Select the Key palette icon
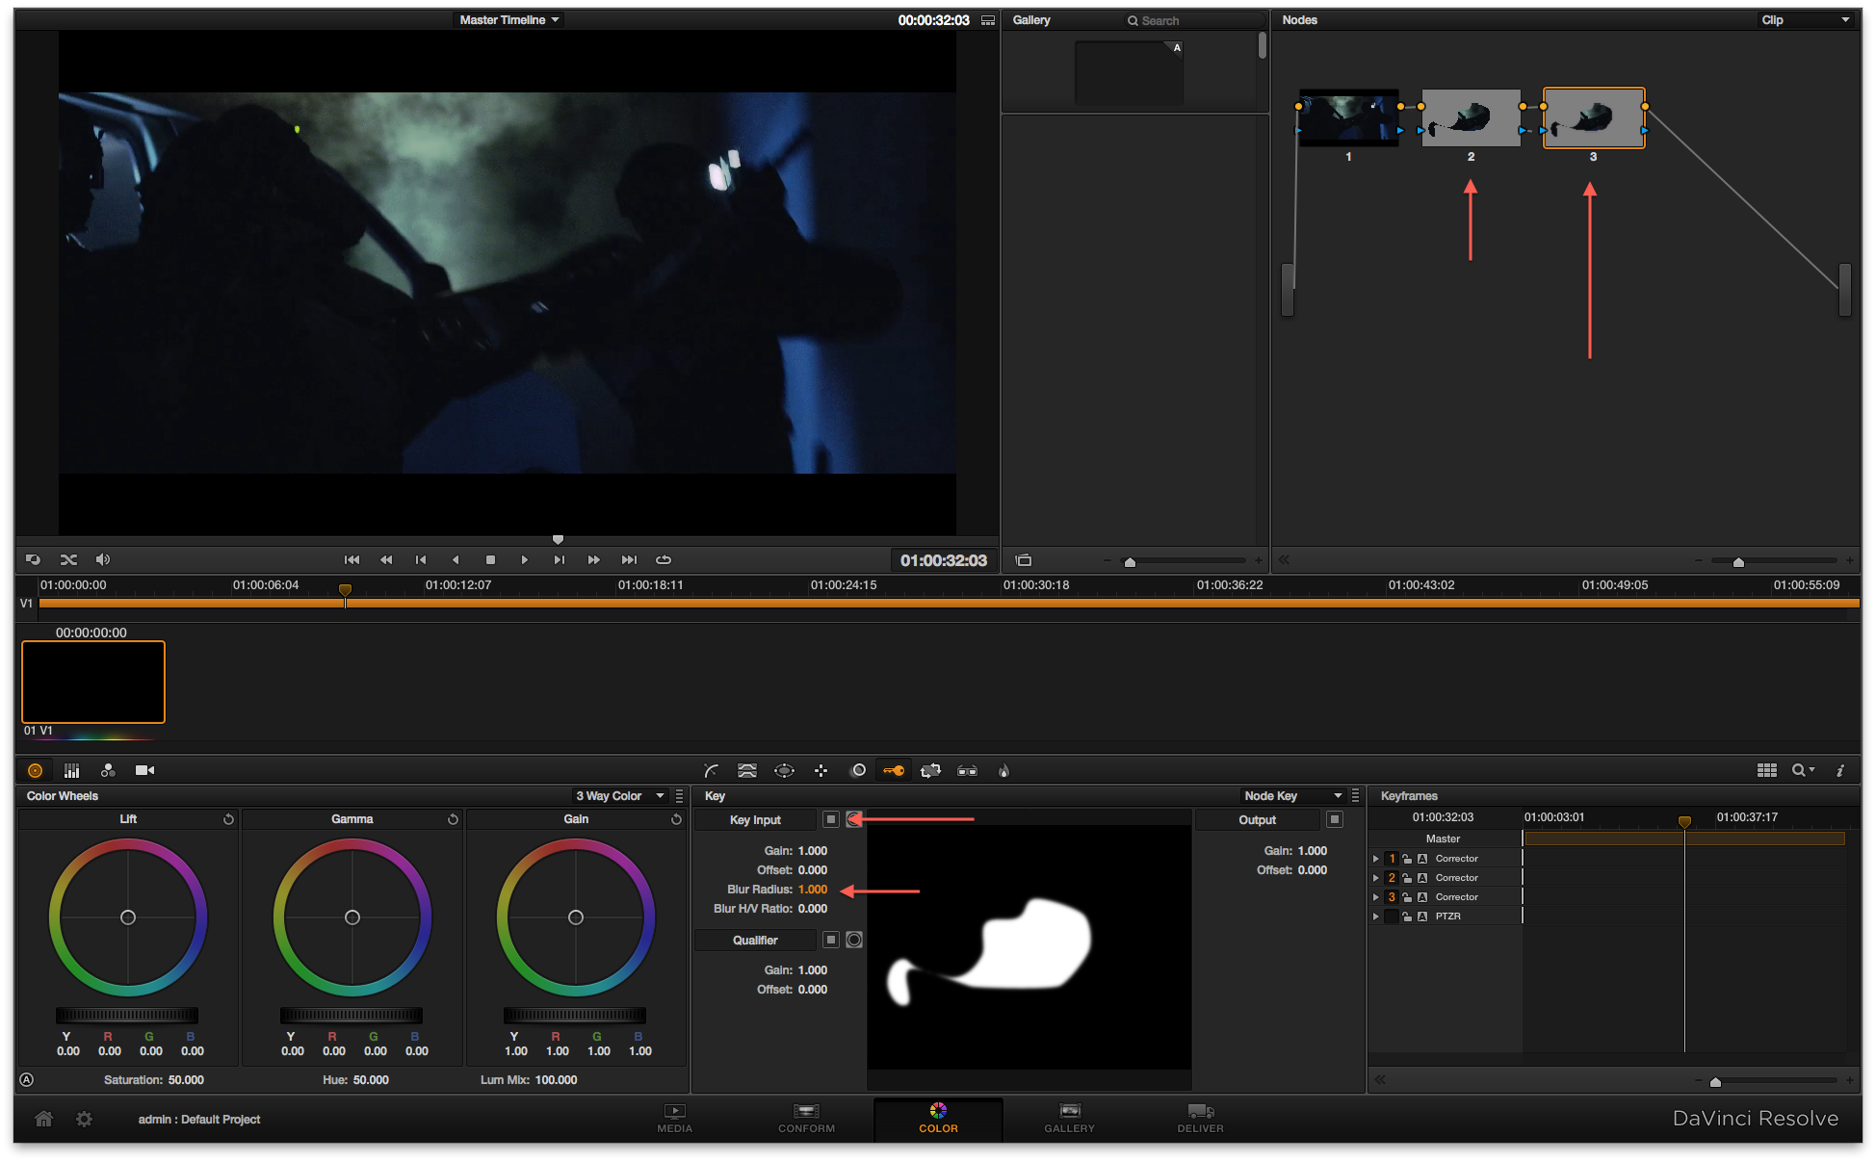Image resolution: width=1876 pixels, height=1162 pixels. [894, 770]
